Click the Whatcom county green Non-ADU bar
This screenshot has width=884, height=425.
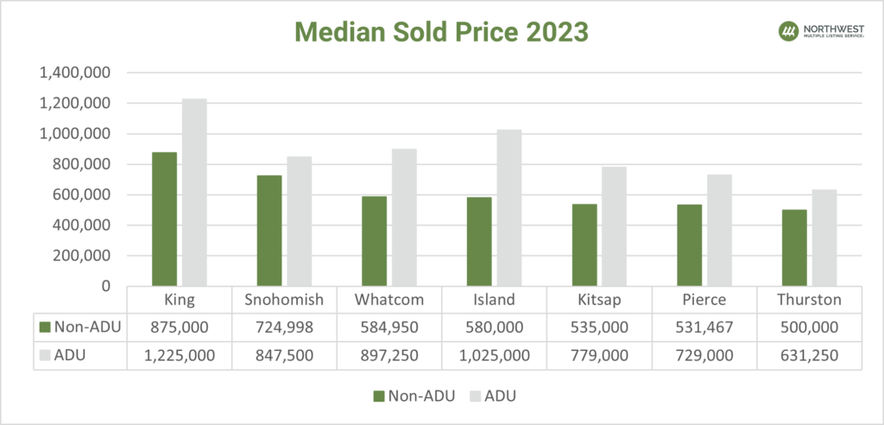tap(375, 241)
